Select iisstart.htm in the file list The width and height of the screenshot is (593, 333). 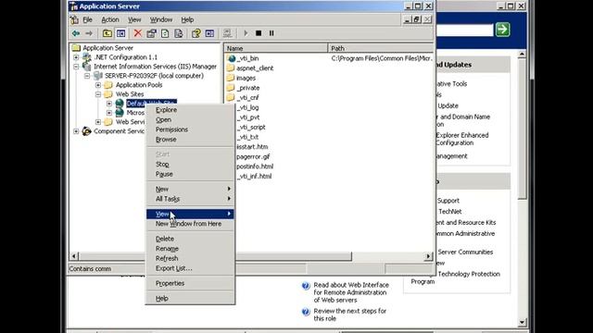point(252,147)
